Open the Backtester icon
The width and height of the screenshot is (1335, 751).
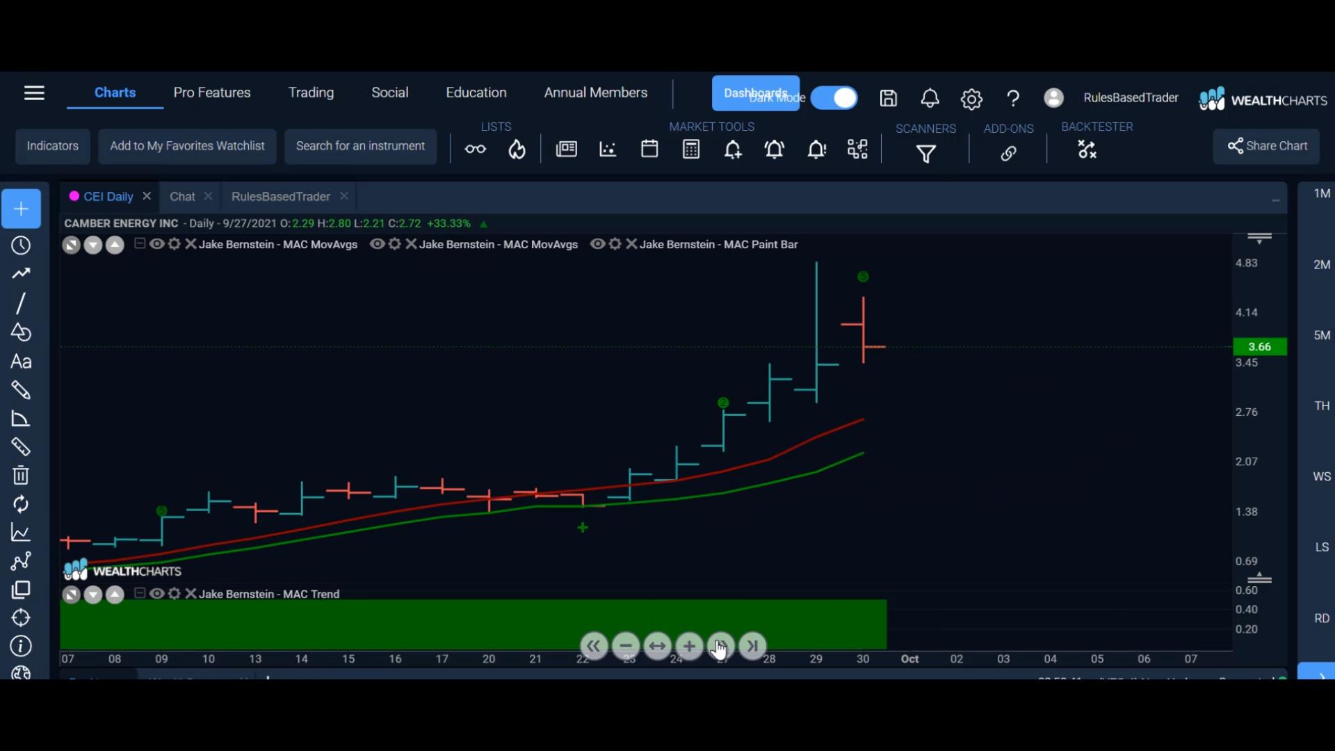pyautogui.click(x=1087, y=150)
